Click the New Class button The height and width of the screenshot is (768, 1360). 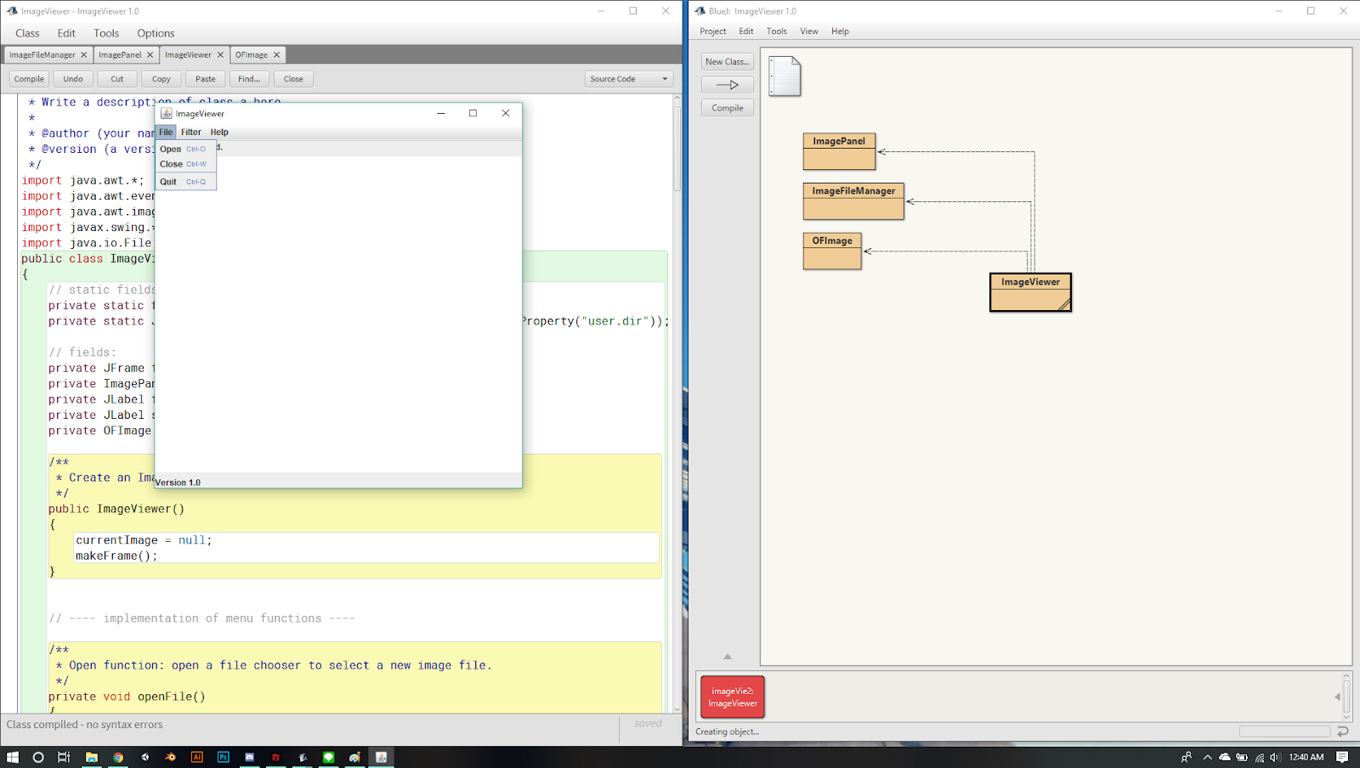(727, 61)
